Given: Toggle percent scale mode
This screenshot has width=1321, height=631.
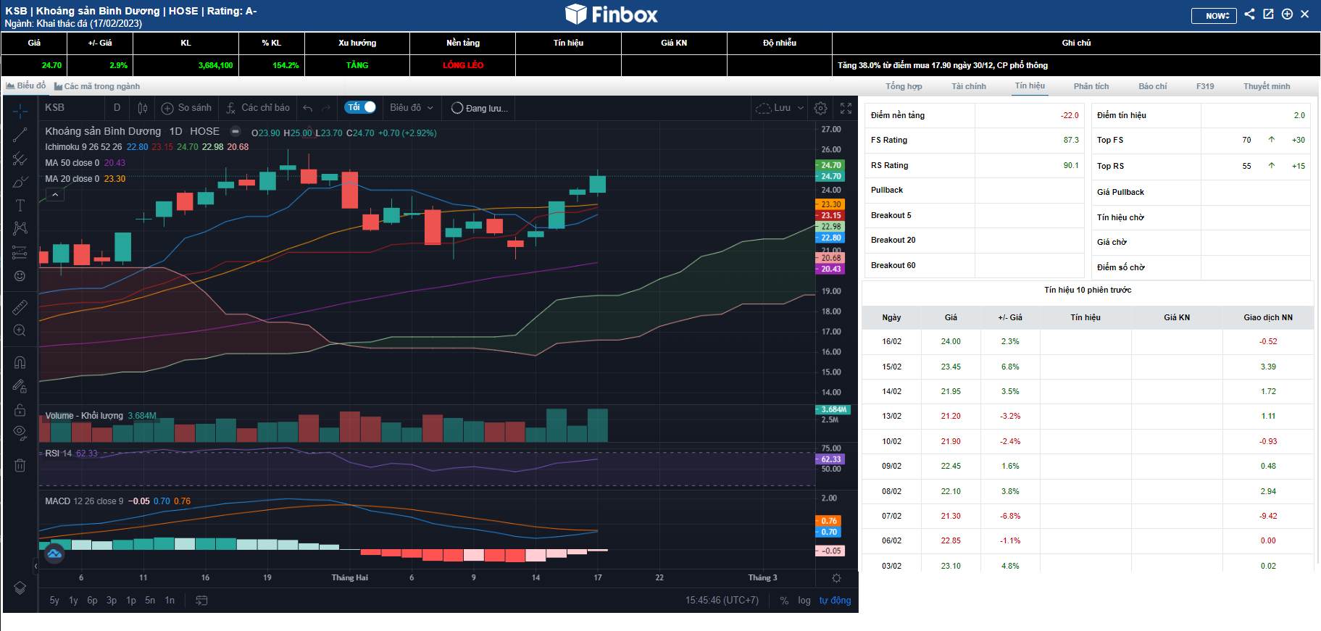Looking at the screenshot, I should pos(784,600).
